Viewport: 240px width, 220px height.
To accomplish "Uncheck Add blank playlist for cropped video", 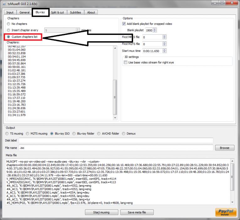I will 124,24.
